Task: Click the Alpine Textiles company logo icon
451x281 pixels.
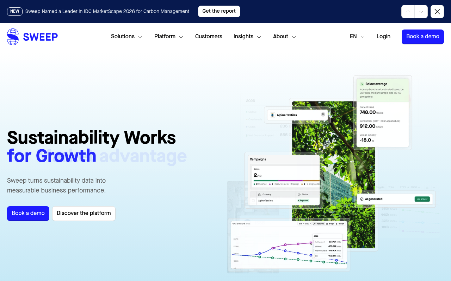Action: tap(272, 115)
